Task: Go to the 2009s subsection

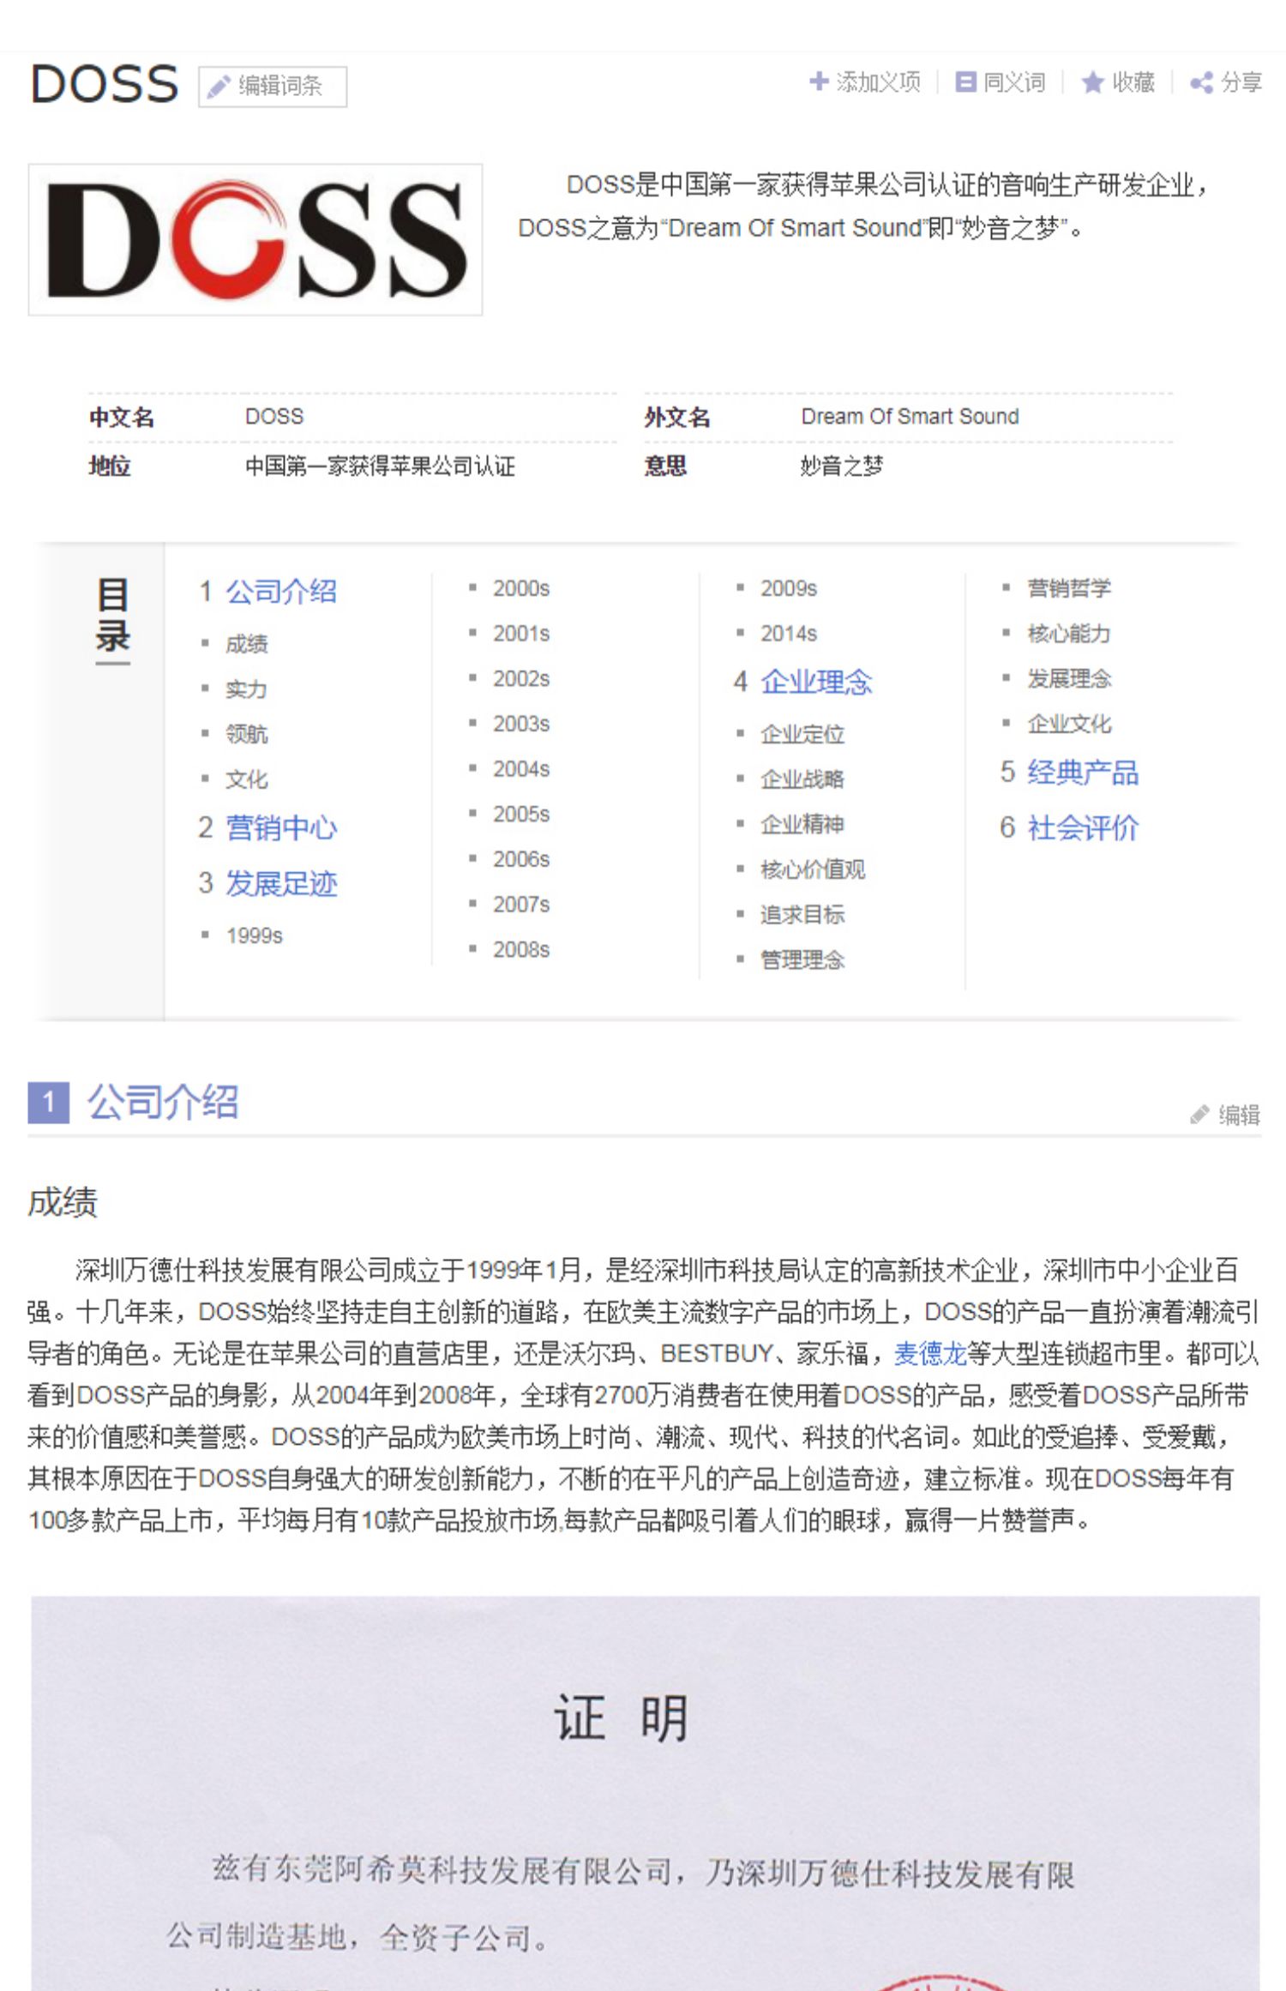Action: click(x=789, y=588)
